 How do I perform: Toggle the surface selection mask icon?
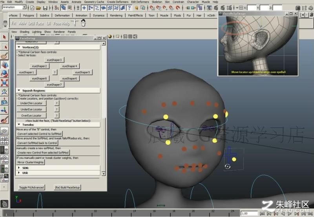[103, 8]
